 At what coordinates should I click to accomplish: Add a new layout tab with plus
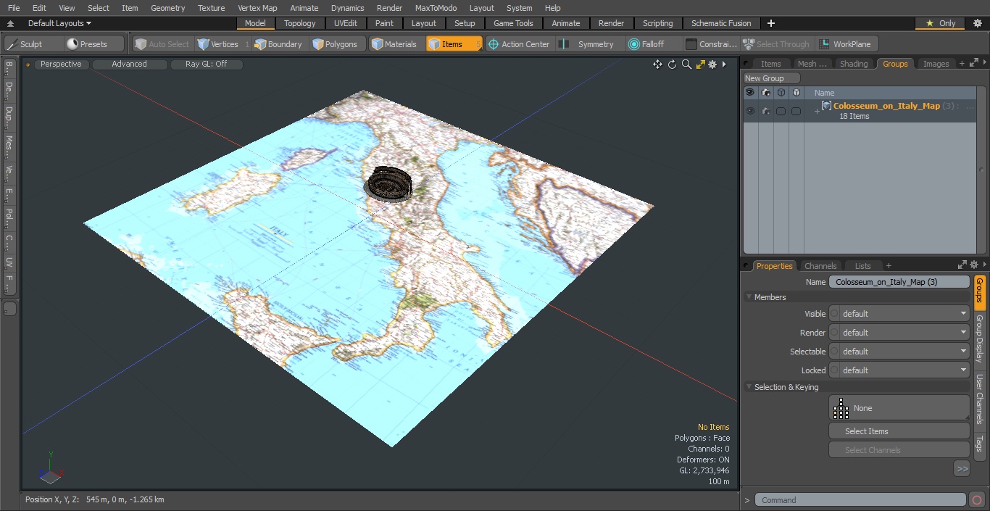pyautogui.click(x=770, y=23)
